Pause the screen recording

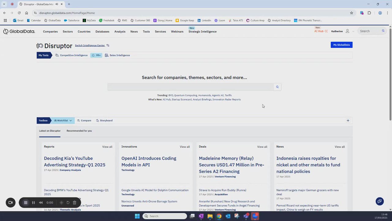[33, 203]
